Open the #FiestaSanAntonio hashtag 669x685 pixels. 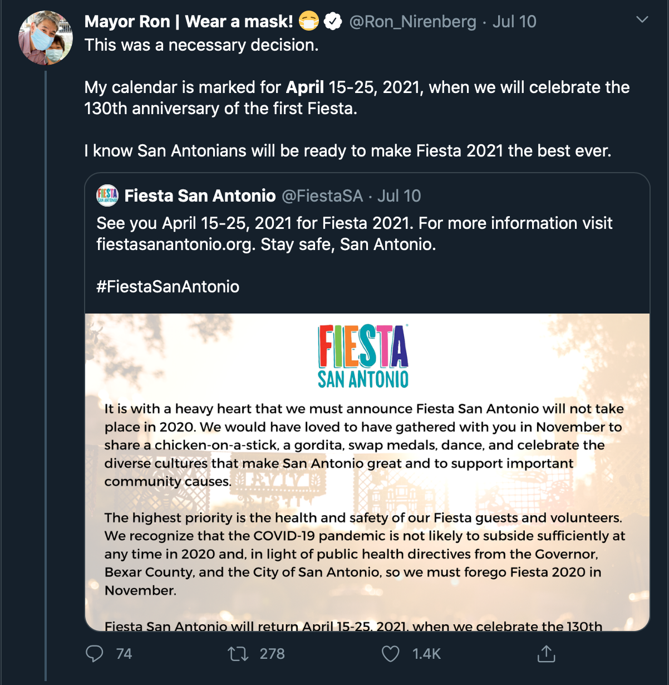click(x=168, y=286)
